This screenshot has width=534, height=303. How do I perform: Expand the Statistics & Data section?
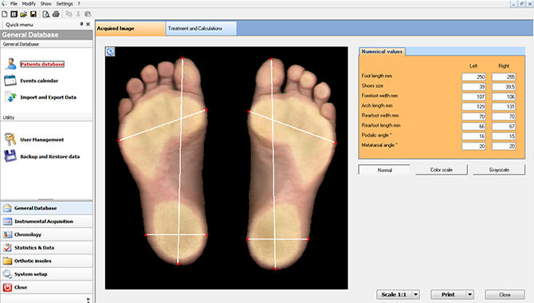click(47, 248)
